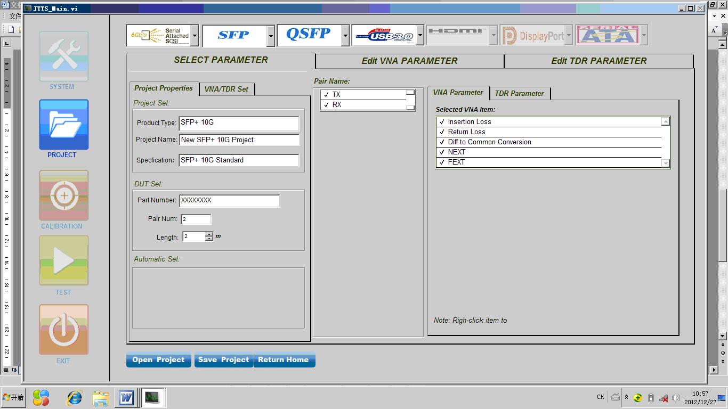728x409 pixels.
Task: Choose the SFP connector logo
Action: click(x=233, y=36)
